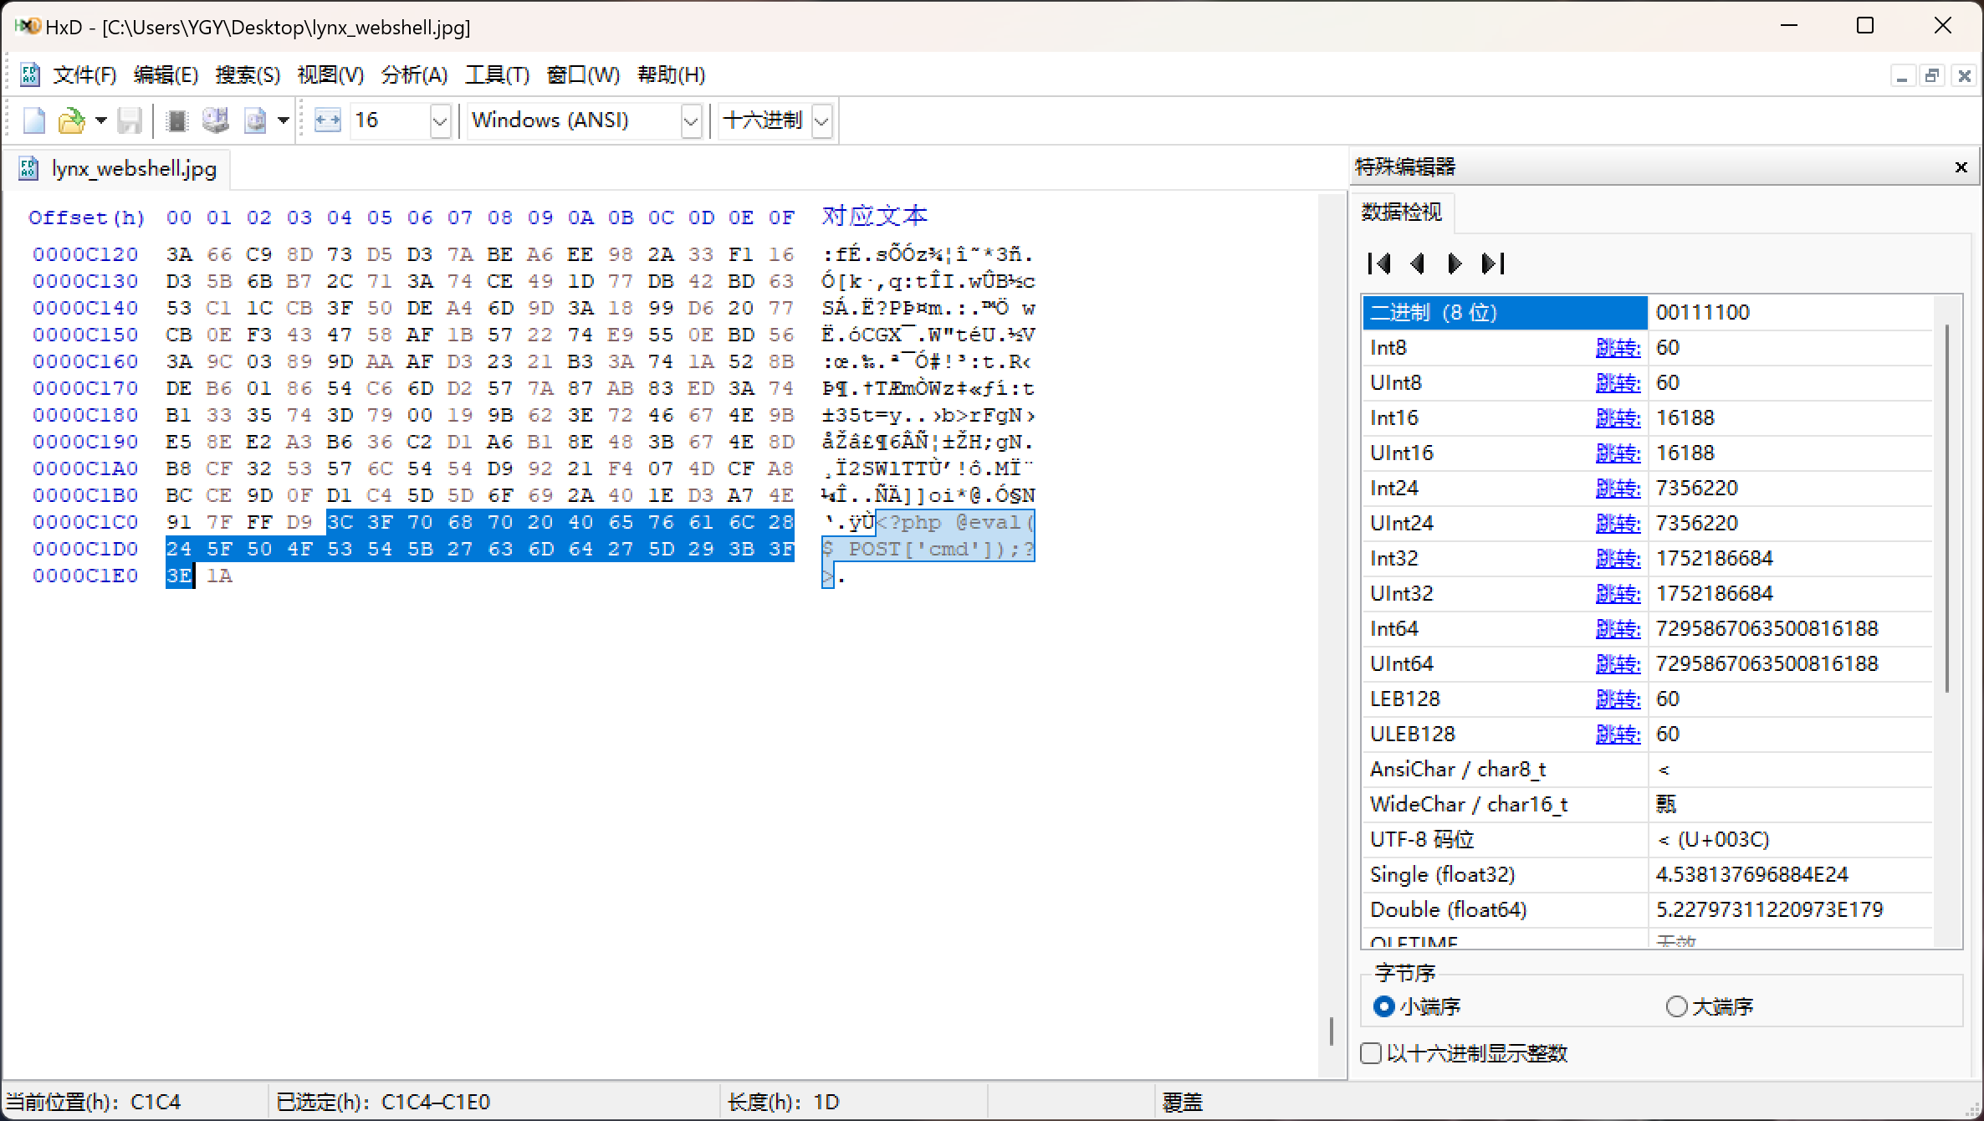Open the 分析(A) menu
Image resolution: width=1984 pixels, height=1121 pixels.
click(414, 75)
